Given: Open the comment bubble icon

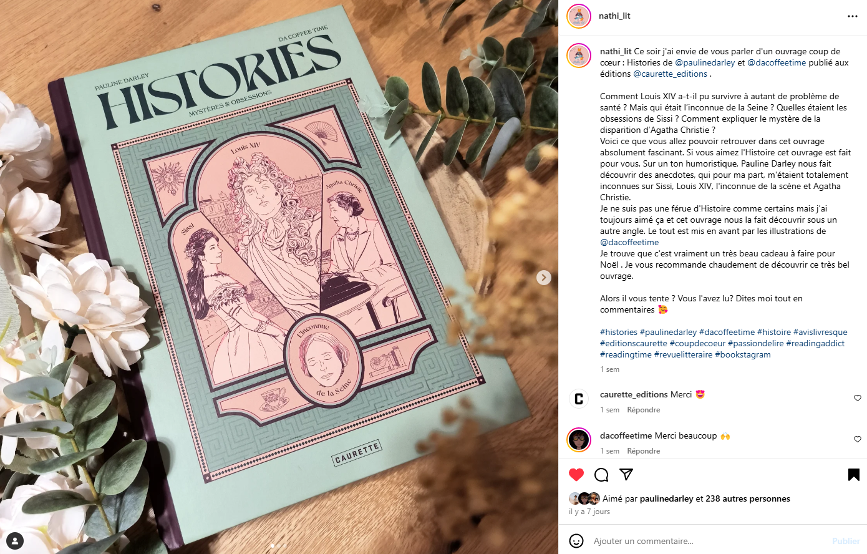Looking at the screenshot, I should pyautogui.click(x=601, y=475).
